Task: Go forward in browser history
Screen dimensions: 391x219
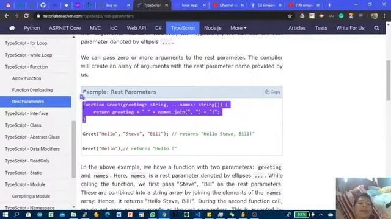Action: pyautogui.click(x=16, y=16)
